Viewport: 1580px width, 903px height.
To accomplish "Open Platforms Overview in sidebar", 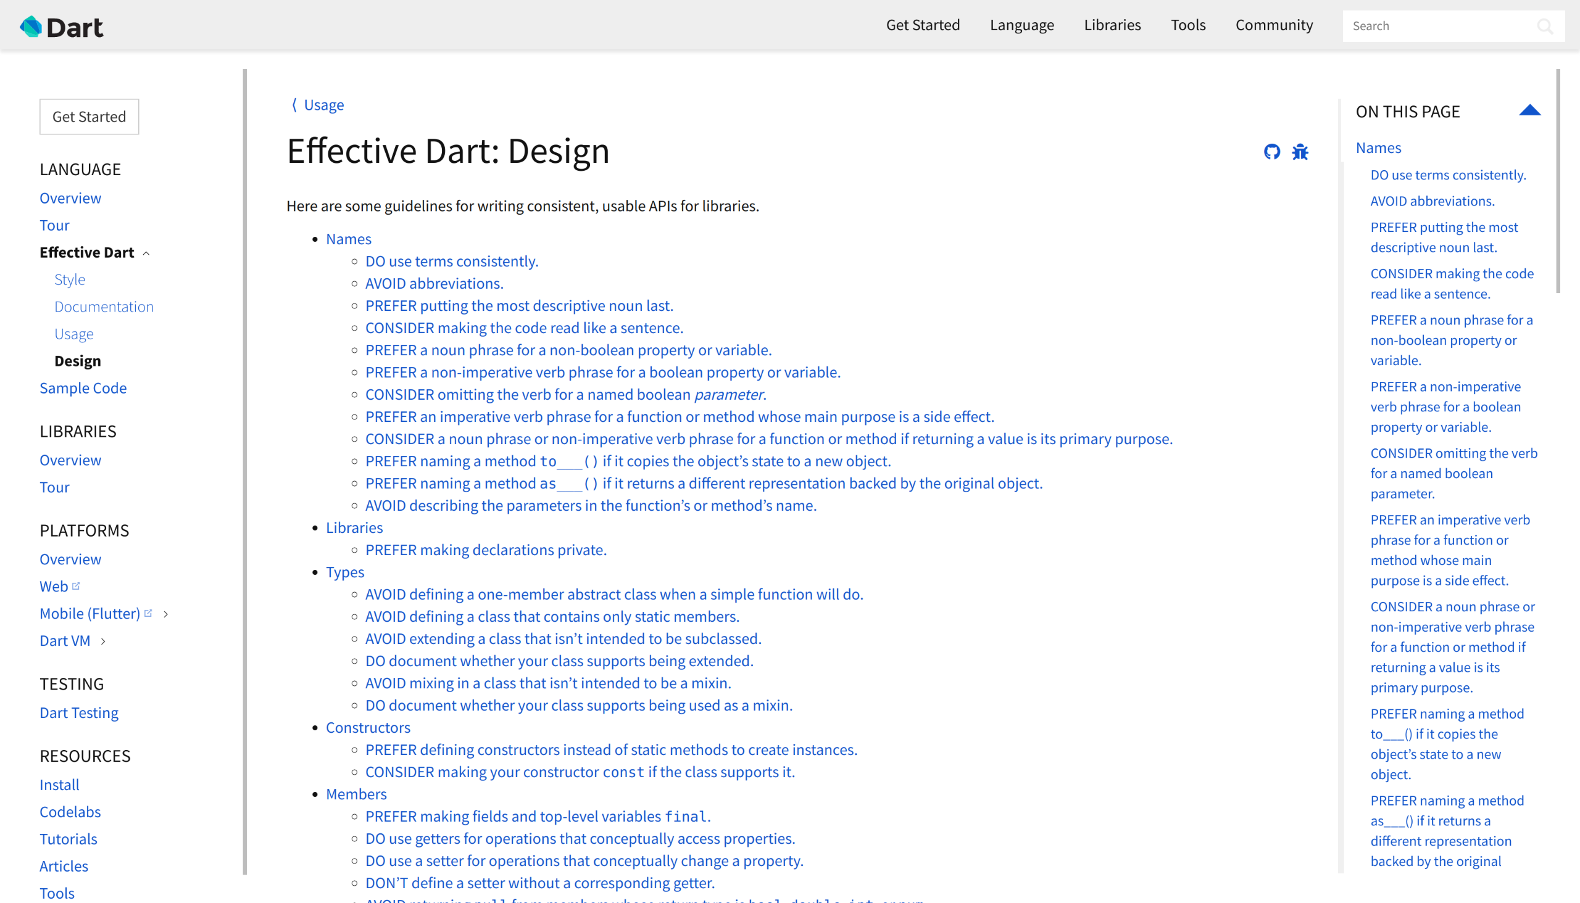I will [70, 559].
